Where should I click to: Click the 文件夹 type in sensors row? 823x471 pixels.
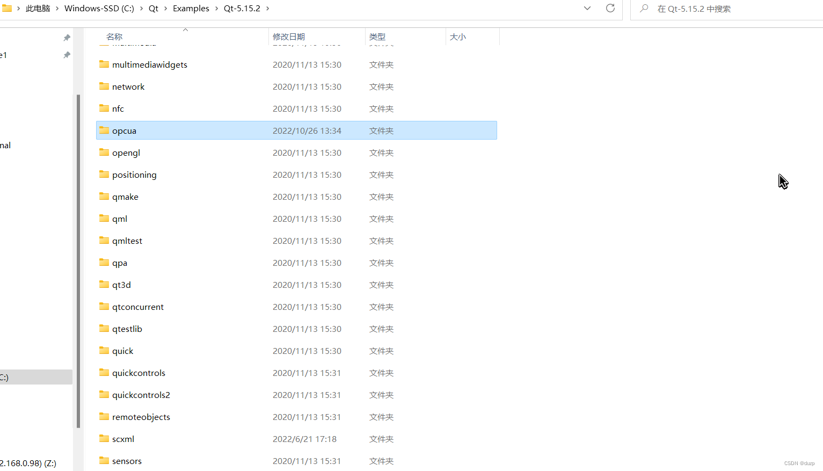(x=382, y=461)
